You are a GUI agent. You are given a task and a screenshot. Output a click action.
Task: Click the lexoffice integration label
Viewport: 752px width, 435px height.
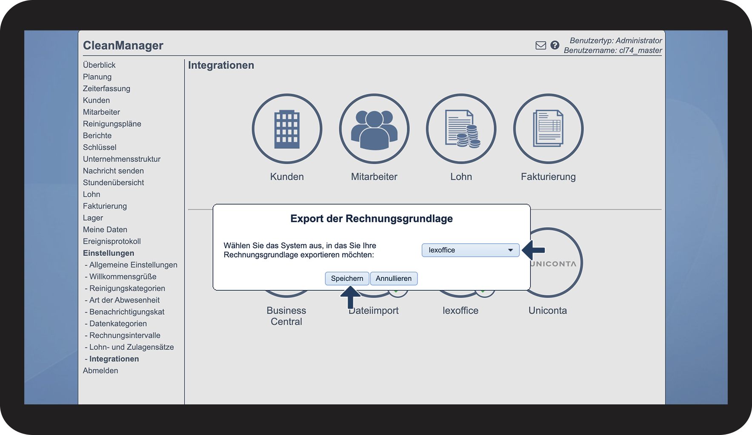tap(460, 310)
